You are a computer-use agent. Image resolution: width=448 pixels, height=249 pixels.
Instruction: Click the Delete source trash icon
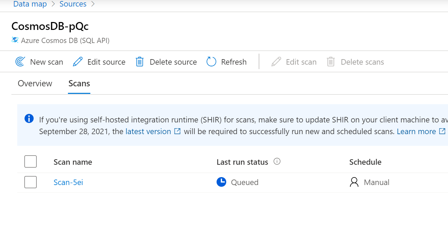(x=140, y=62)
